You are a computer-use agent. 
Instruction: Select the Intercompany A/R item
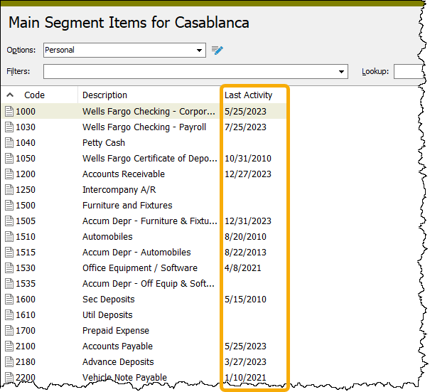click(x=119, y=190)
